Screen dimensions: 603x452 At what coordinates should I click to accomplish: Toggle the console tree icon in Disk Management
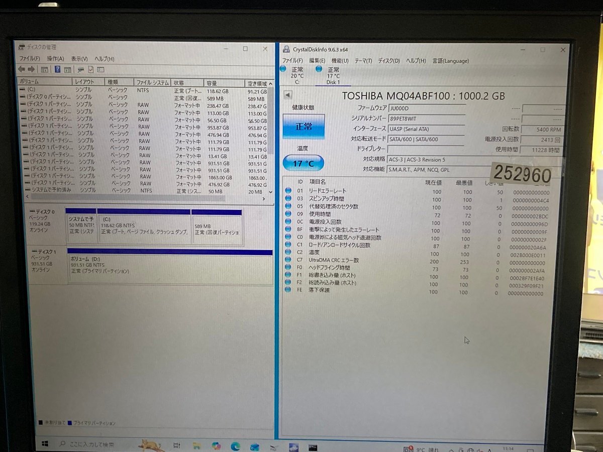(x=44, y=69)
